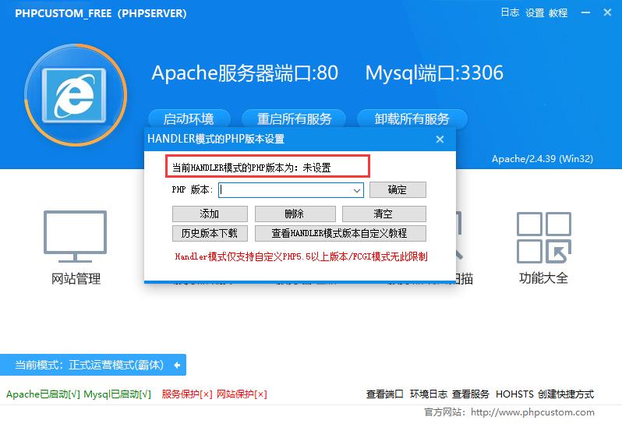Click dialog title HANDLER模式的PHP版本设置

pos(216,140)
